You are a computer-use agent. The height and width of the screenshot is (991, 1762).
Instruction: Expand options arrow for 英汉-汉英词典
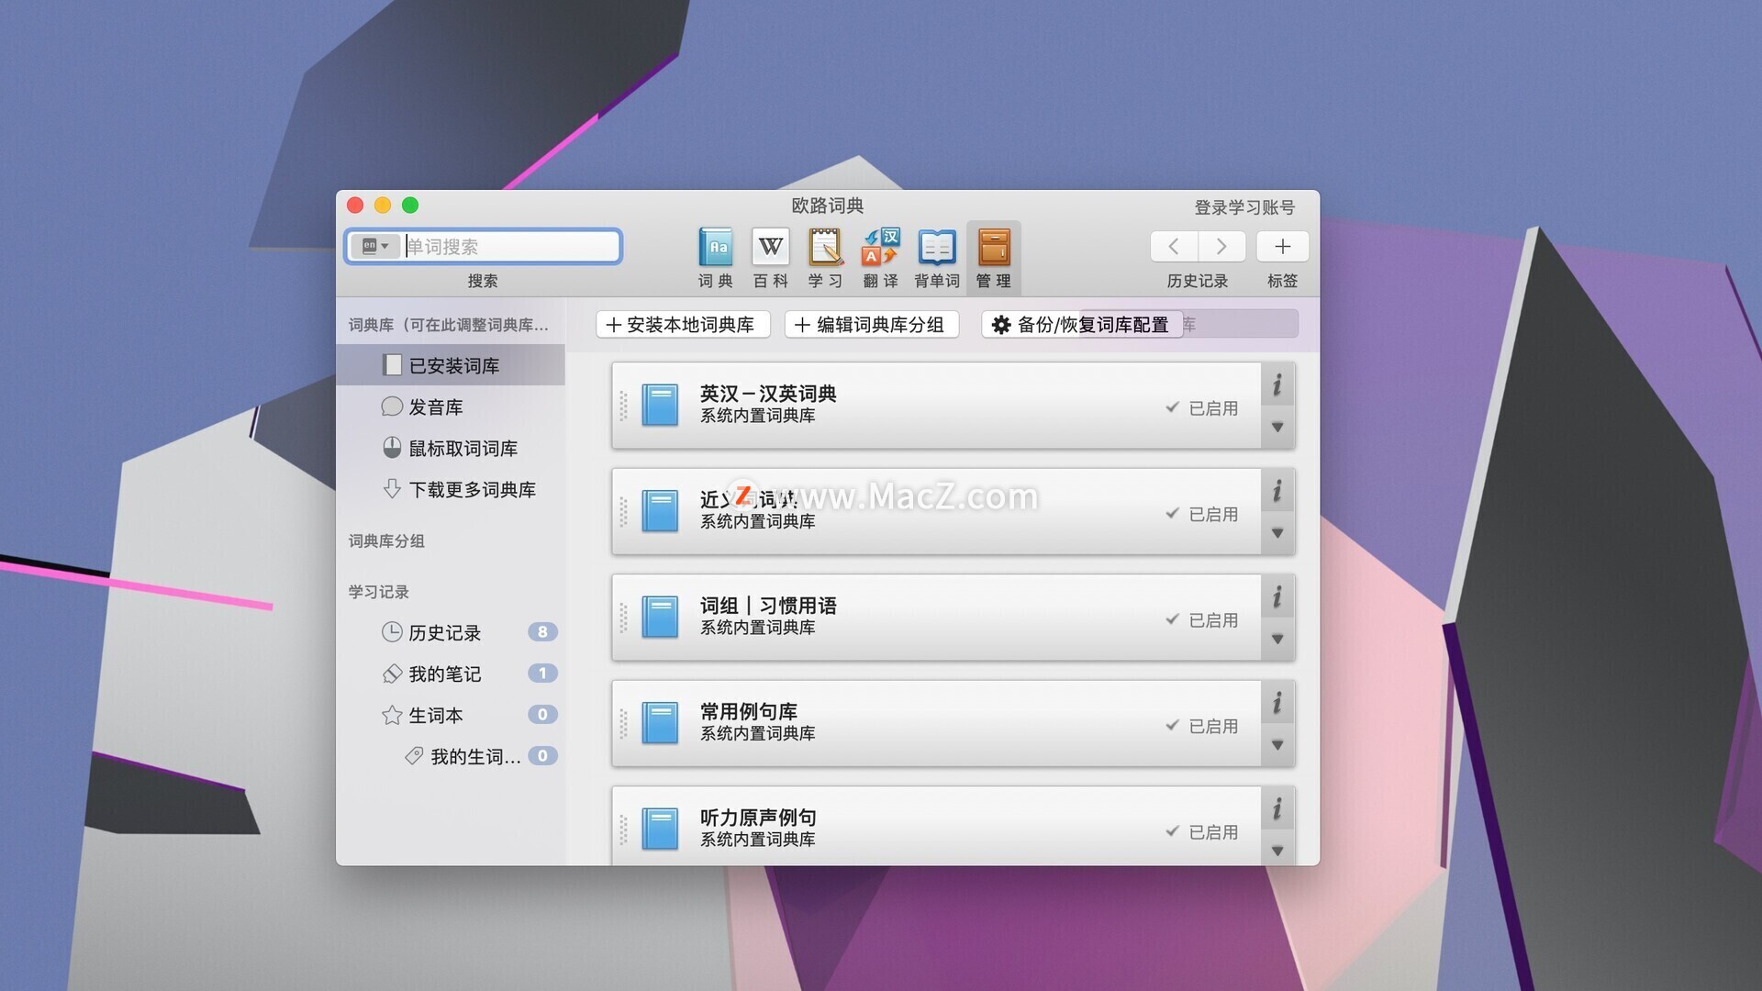point(1277,428)
